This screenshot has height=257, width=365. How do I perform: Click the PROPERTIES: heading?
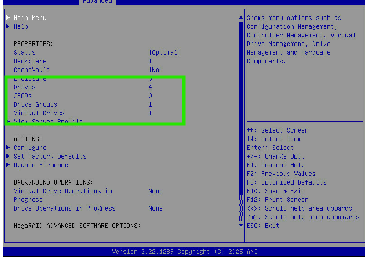34,44
